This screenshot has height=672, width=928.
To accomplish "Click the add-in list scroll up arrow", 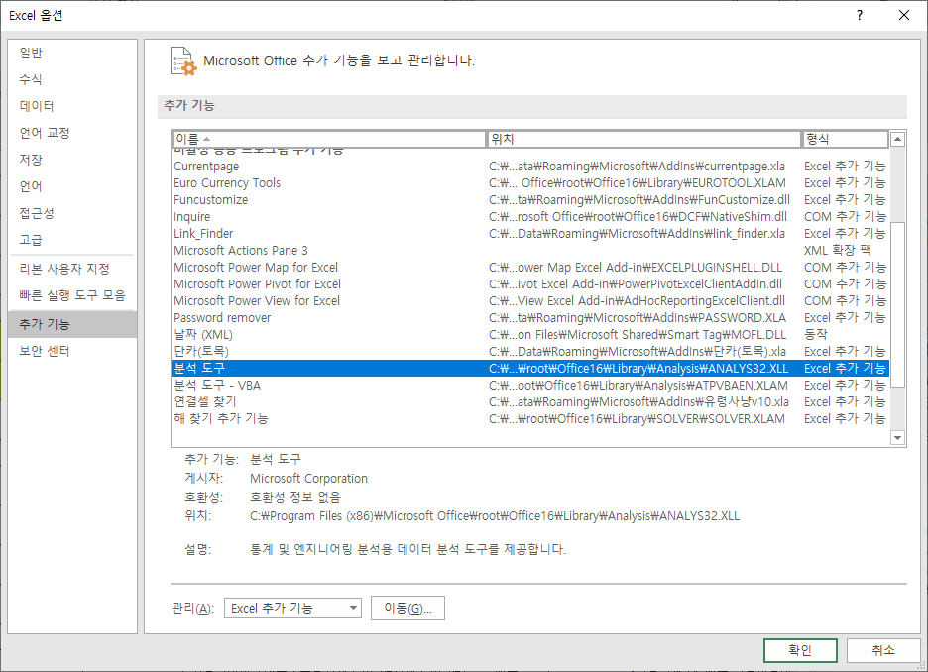I will (898, 140).
